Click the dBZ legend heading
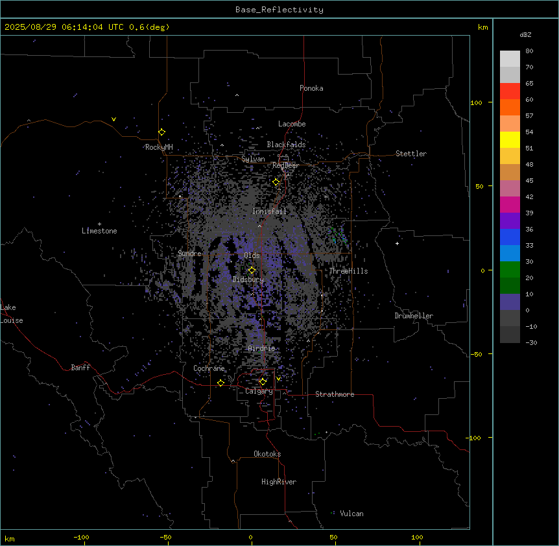This screenshot has width=559, height=546. point(525,34)
